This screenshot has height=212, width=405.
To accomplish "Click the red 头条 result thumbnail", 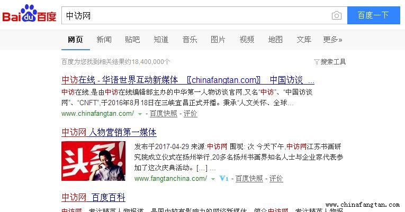I will 94,161.
